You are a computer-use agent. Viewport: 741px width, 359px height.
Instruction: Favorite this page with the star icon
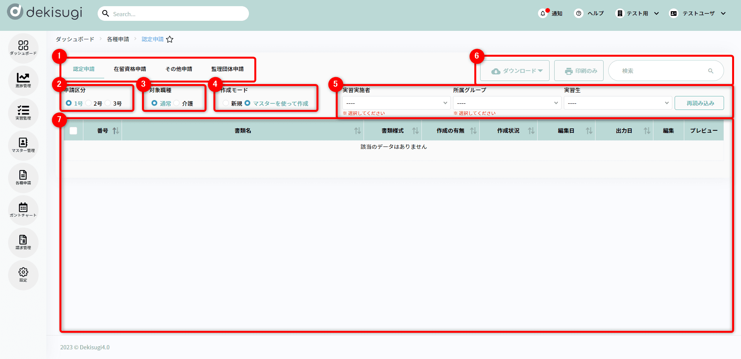click(170, 39)
